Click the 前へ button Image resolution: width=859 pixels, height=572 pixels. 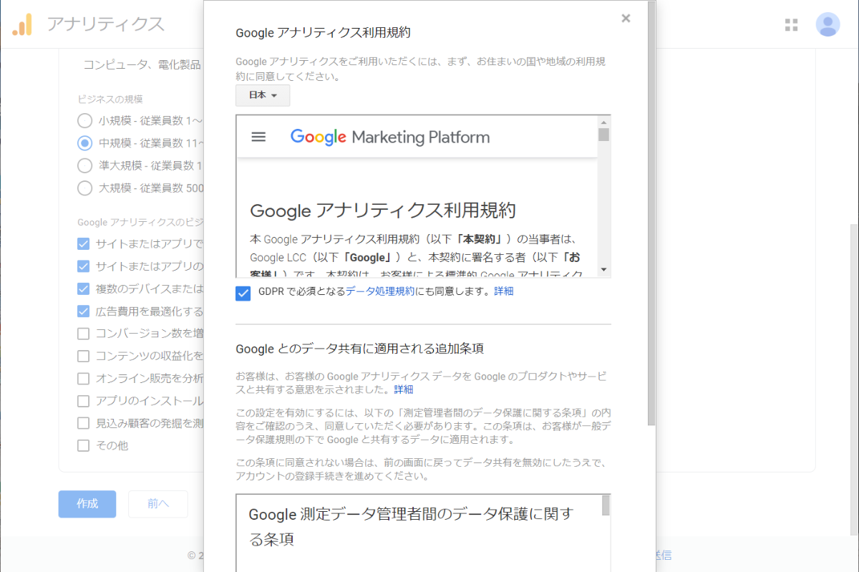pyautogui.click(x=158, y=504)
